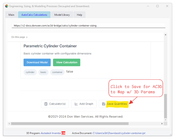Click 'Basic cylinder container with configurable dimensions' text

click(x=57, y=54)
